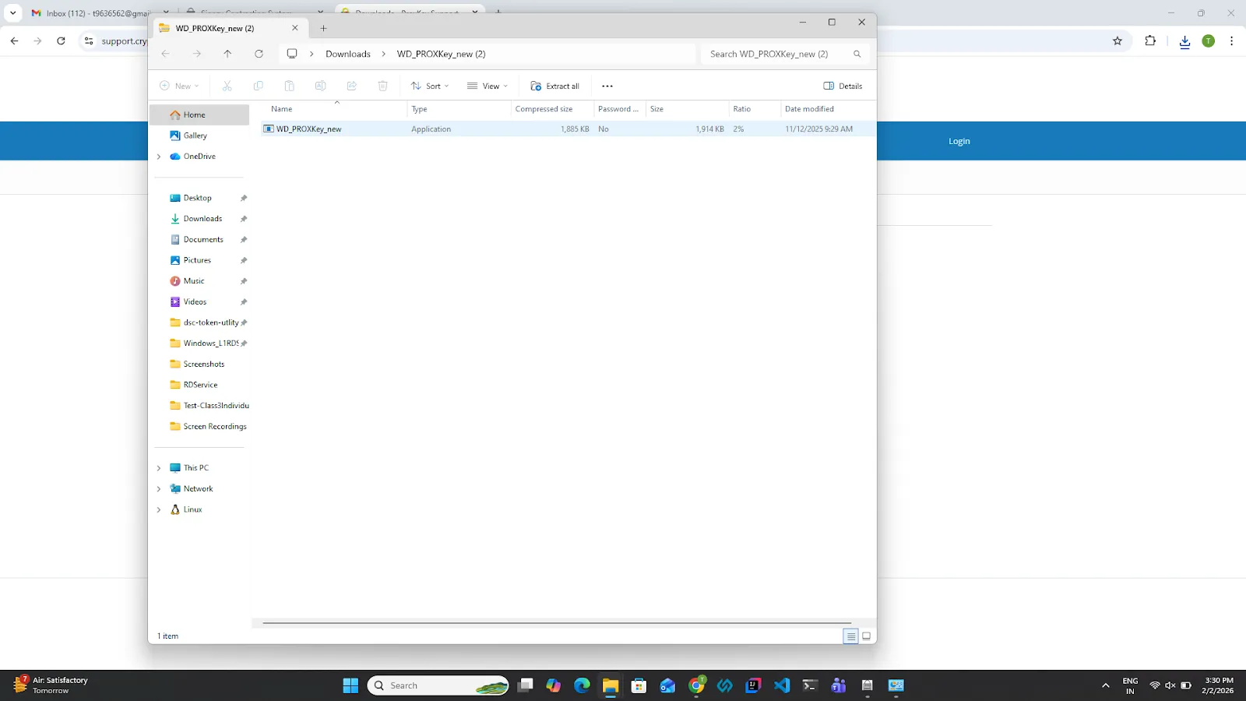The image size is (1246, 701).
Task: Expand the This PC tree node
Action: (159, 468)
